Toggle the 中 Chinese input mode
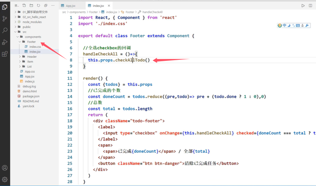Viewport: 316px width, 186px height. click(x=285, y=25)
